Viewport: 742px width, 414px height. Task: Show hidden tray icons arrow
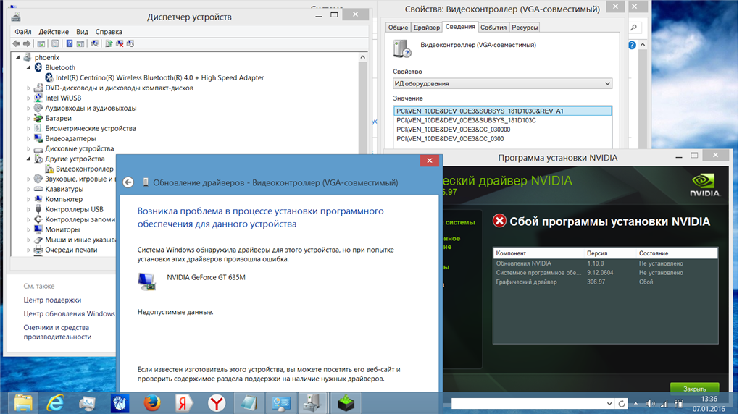tap(636, 404)
